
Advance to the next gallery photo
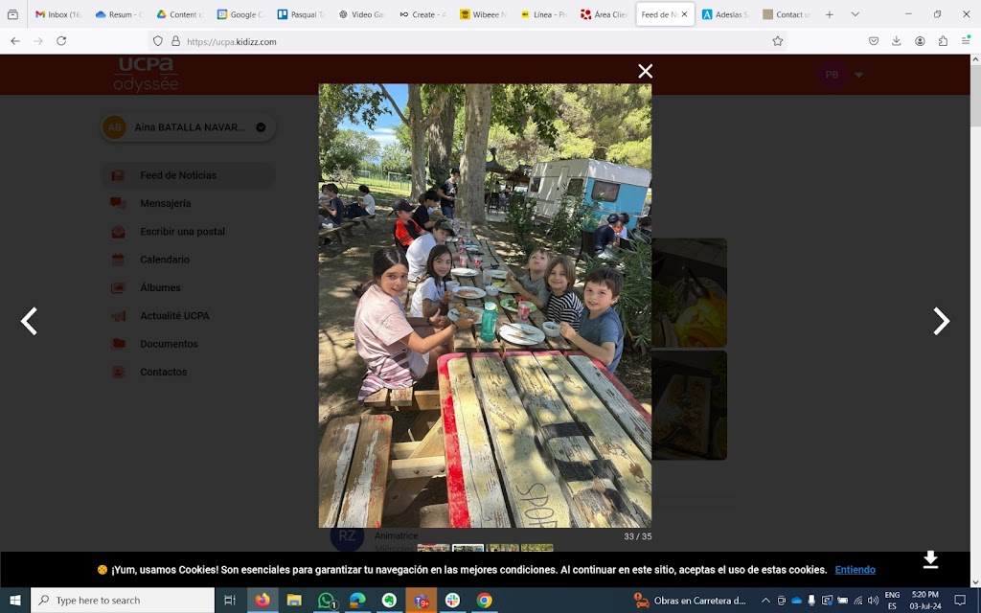coord(941,322)
